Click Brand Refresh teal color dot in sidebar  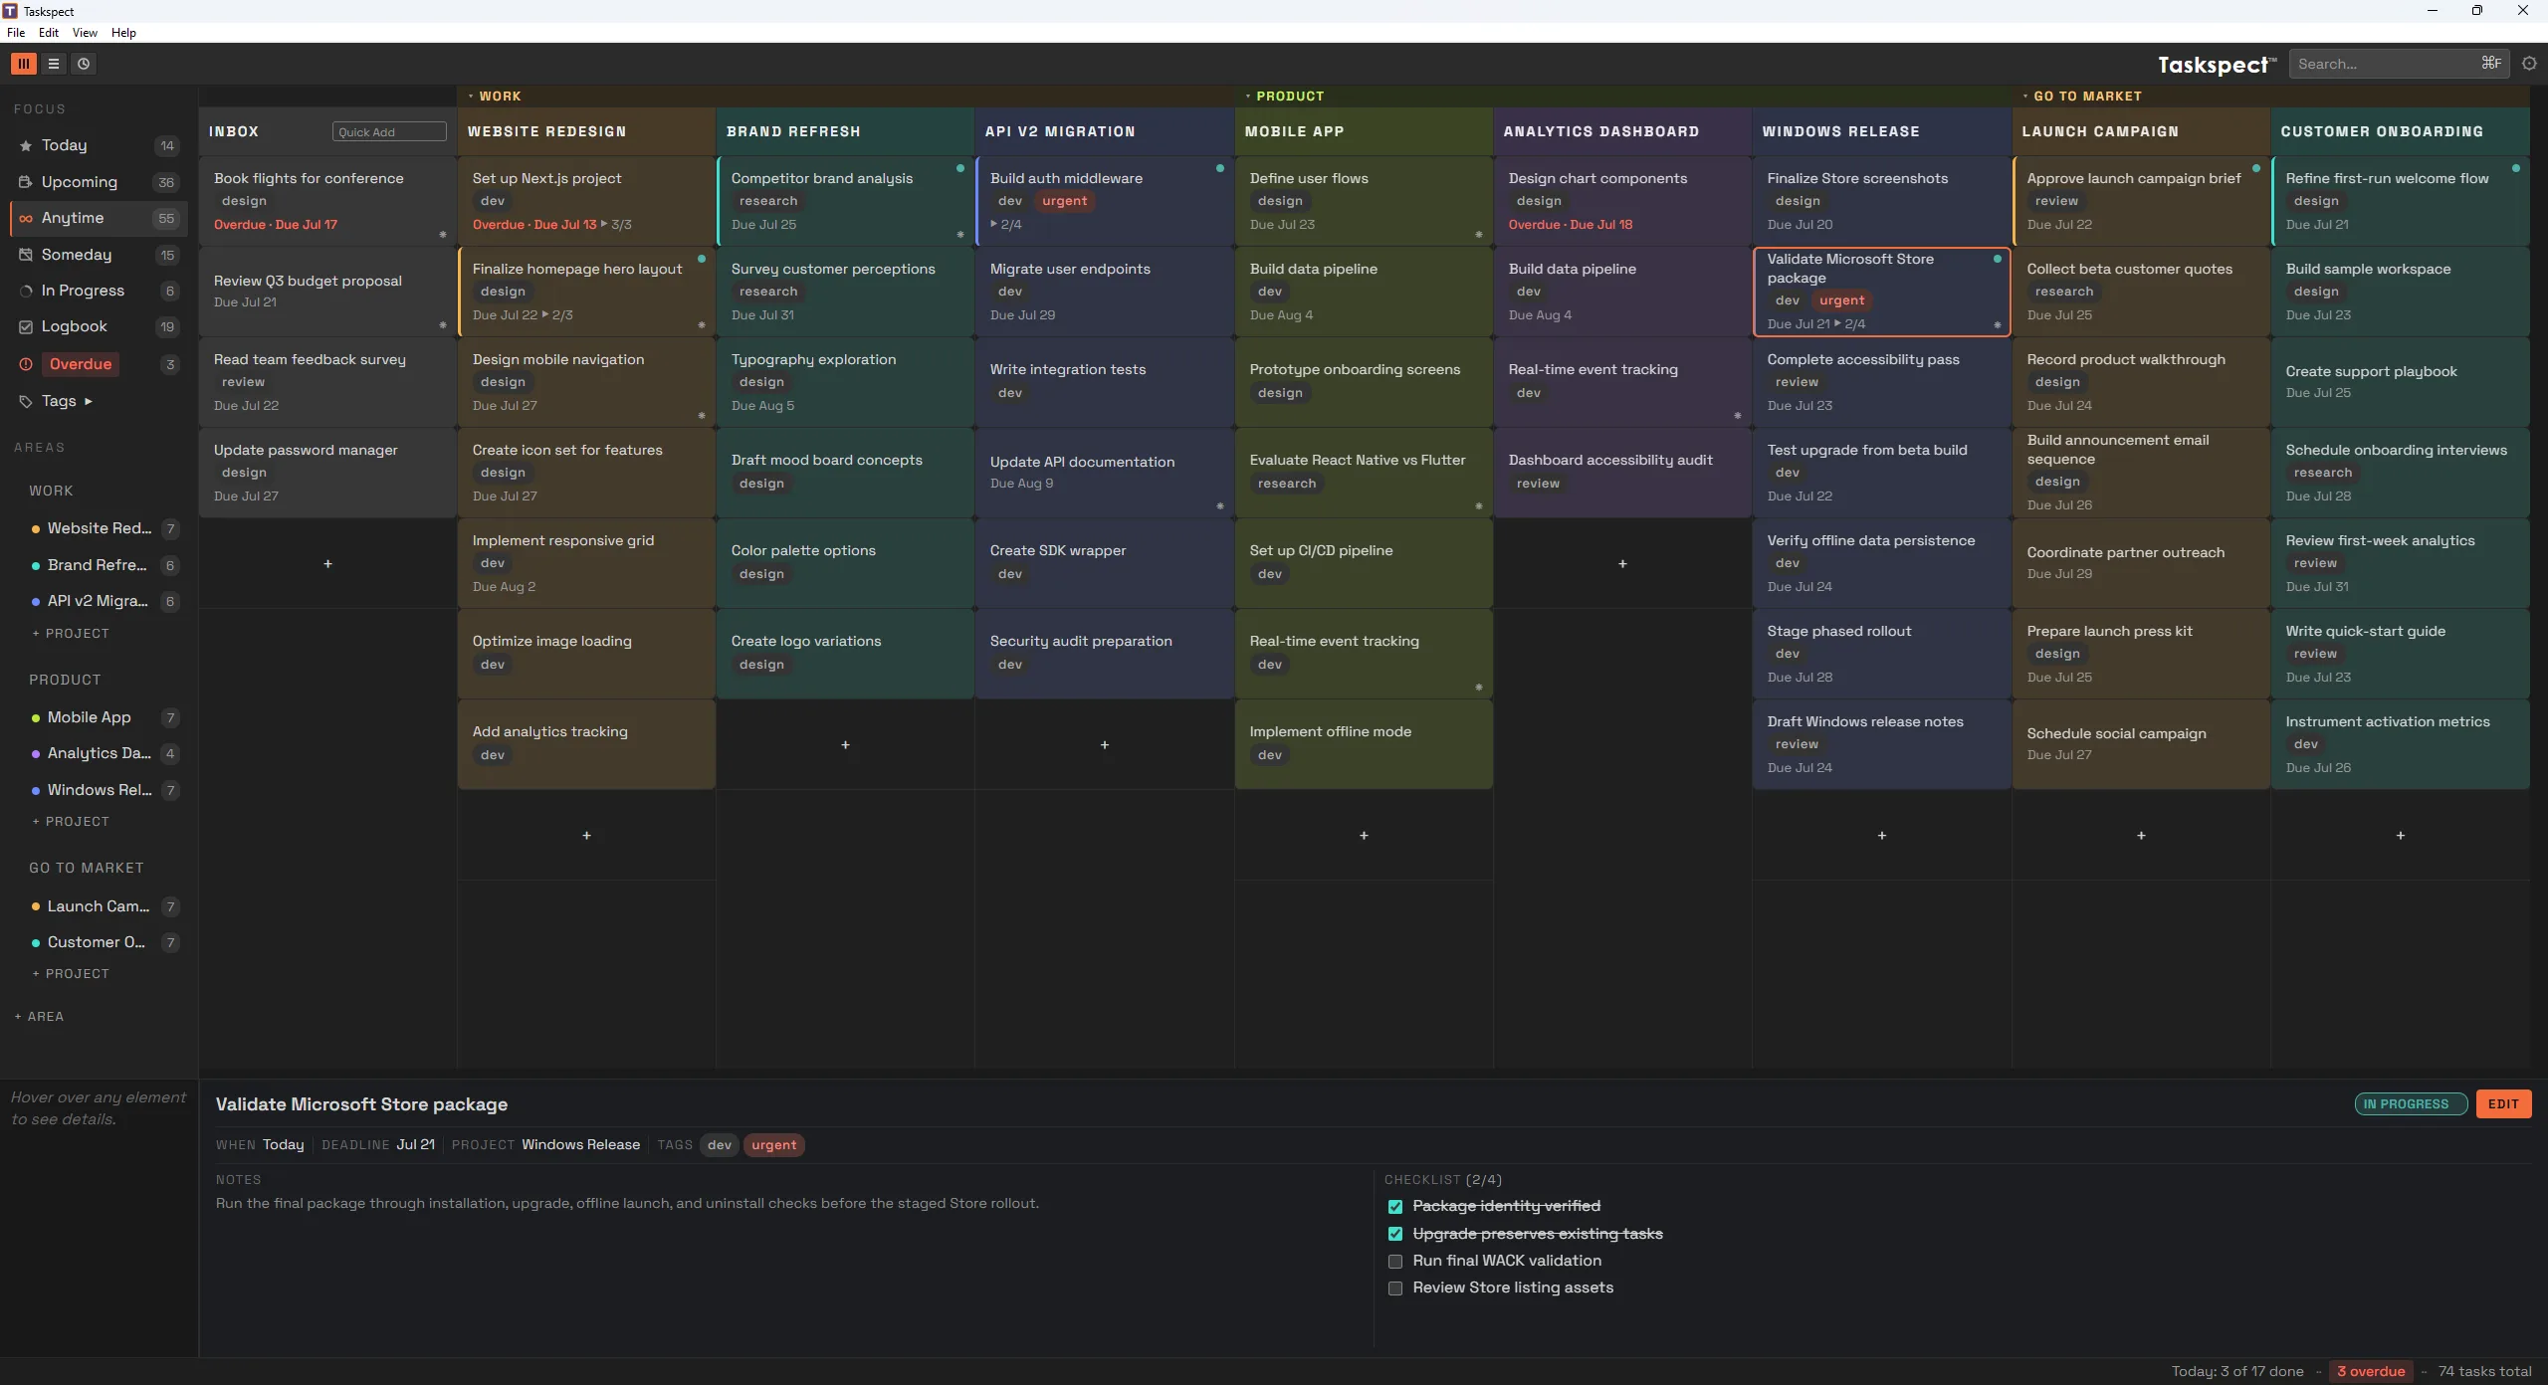tap(36, 565)
